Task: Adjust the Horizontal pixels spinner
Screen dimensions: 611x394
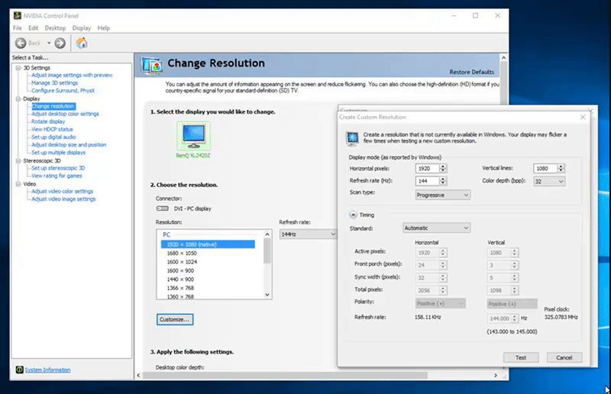Action: pos(443,168)
